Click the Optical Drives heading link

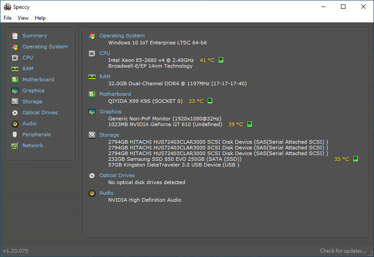click(x=117, y=175)
